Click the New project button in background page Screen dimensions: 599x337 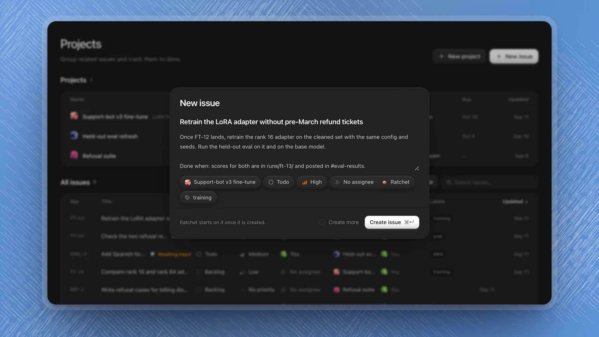tap(459, 56)
